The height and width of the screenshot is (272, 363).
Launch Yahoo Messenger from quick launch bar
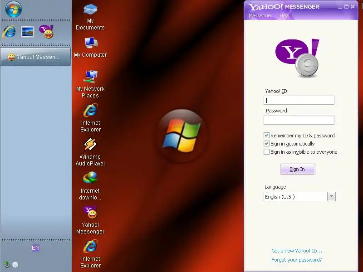[46, 31]
